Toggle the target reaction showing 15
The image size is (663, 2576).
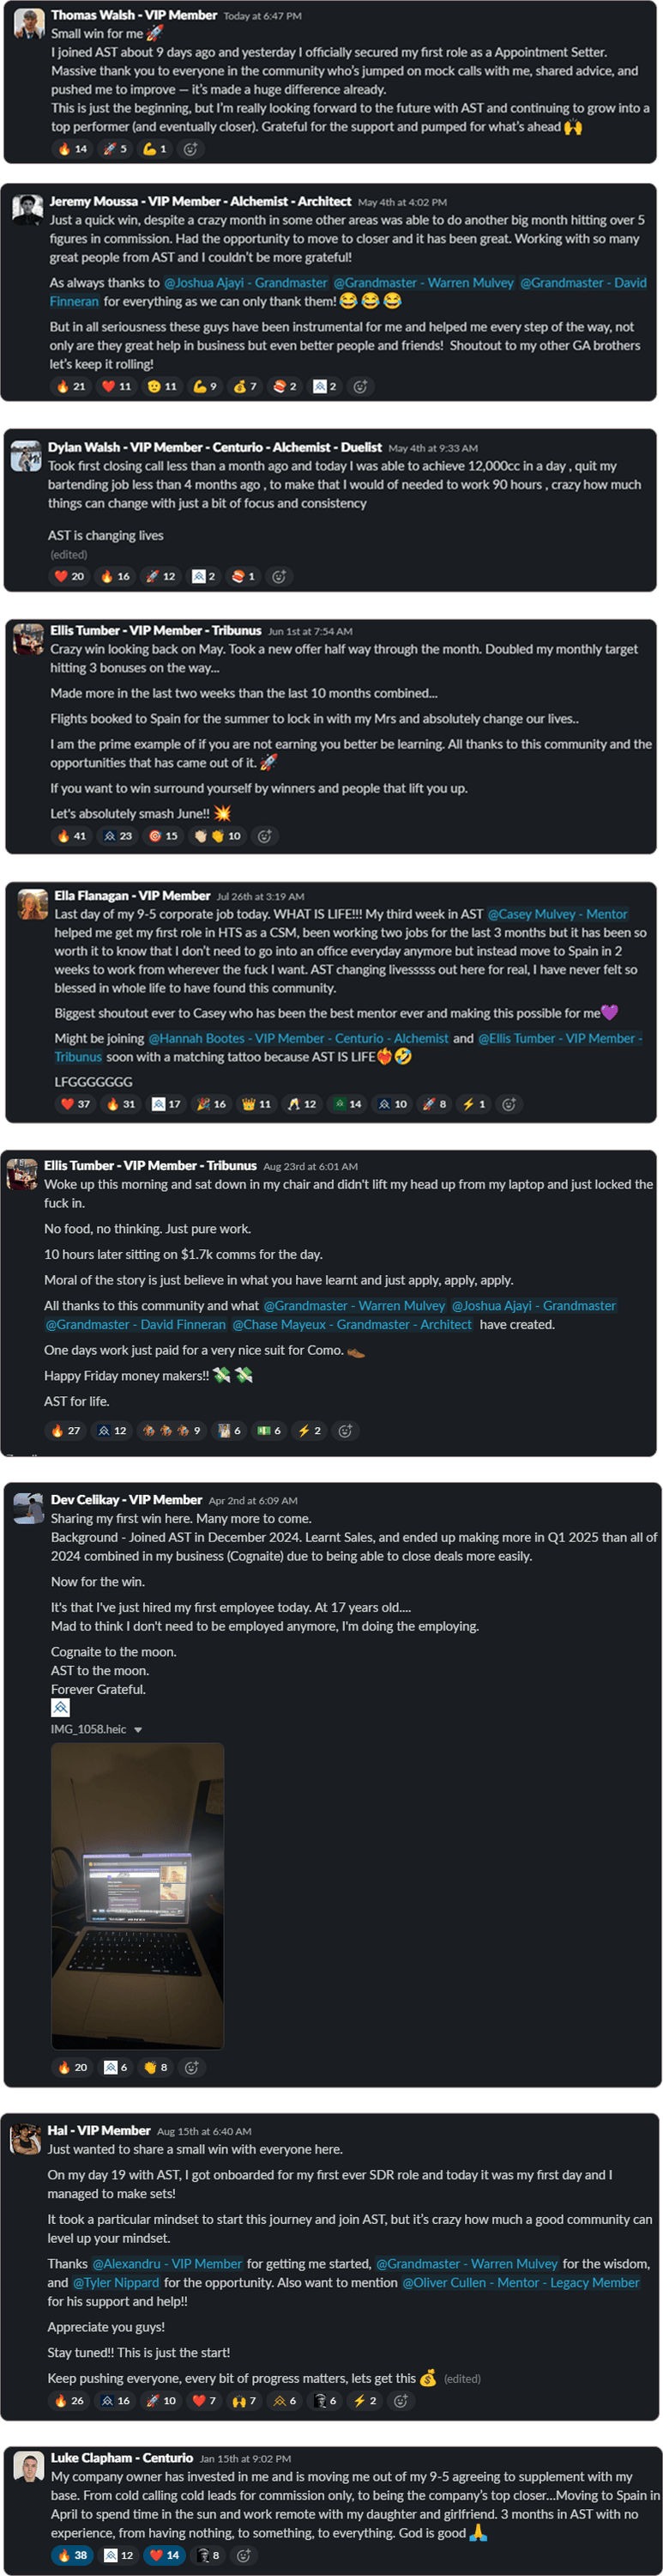(x=163, y=836)
